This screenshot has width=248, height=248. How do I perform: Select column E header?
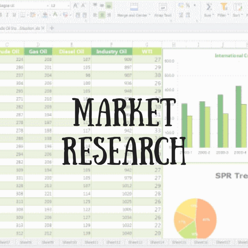[x=71, y=45]
